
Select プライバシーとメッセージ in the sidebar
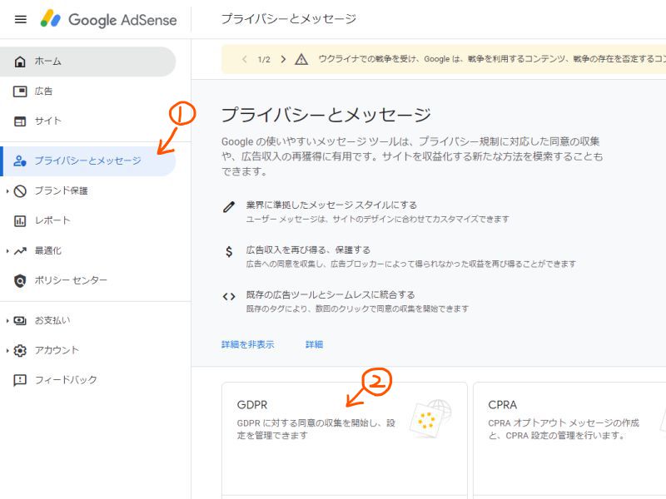click(x=87, y=161)
